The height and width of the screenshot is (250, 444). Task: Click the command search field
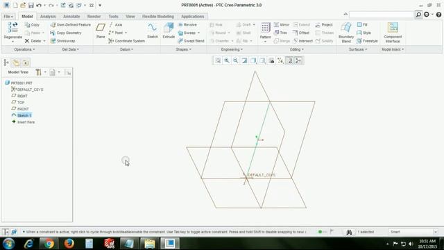click(381, 15)
